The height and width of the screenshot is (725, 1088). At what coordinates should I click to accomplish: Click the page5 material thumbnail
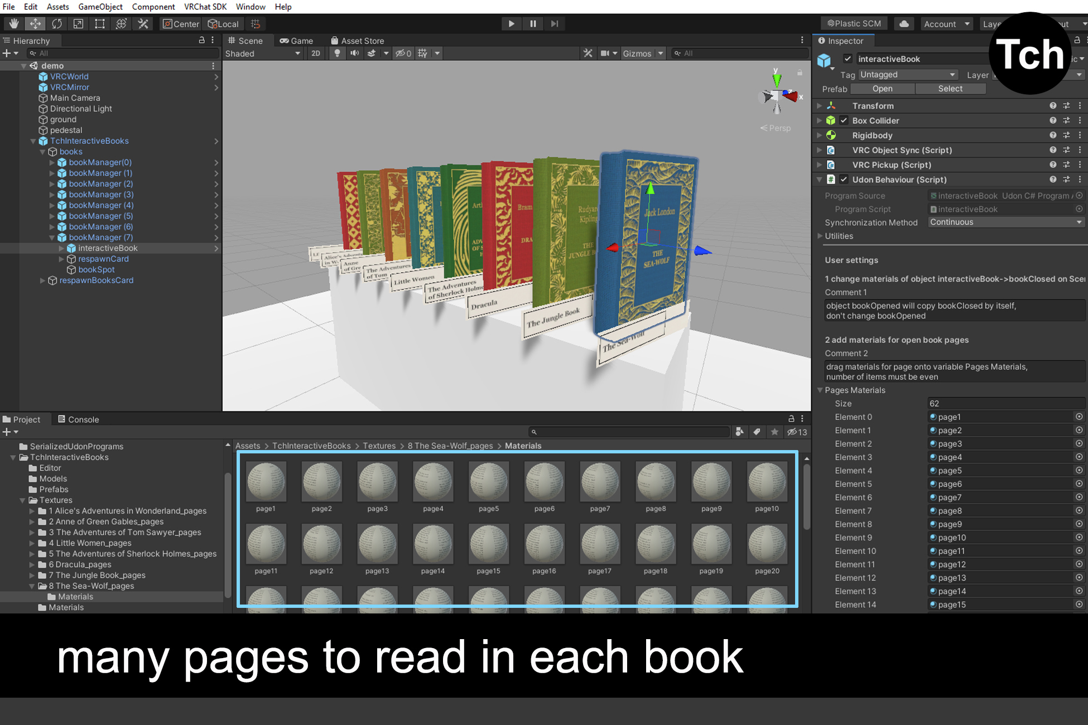coord(488,481)
